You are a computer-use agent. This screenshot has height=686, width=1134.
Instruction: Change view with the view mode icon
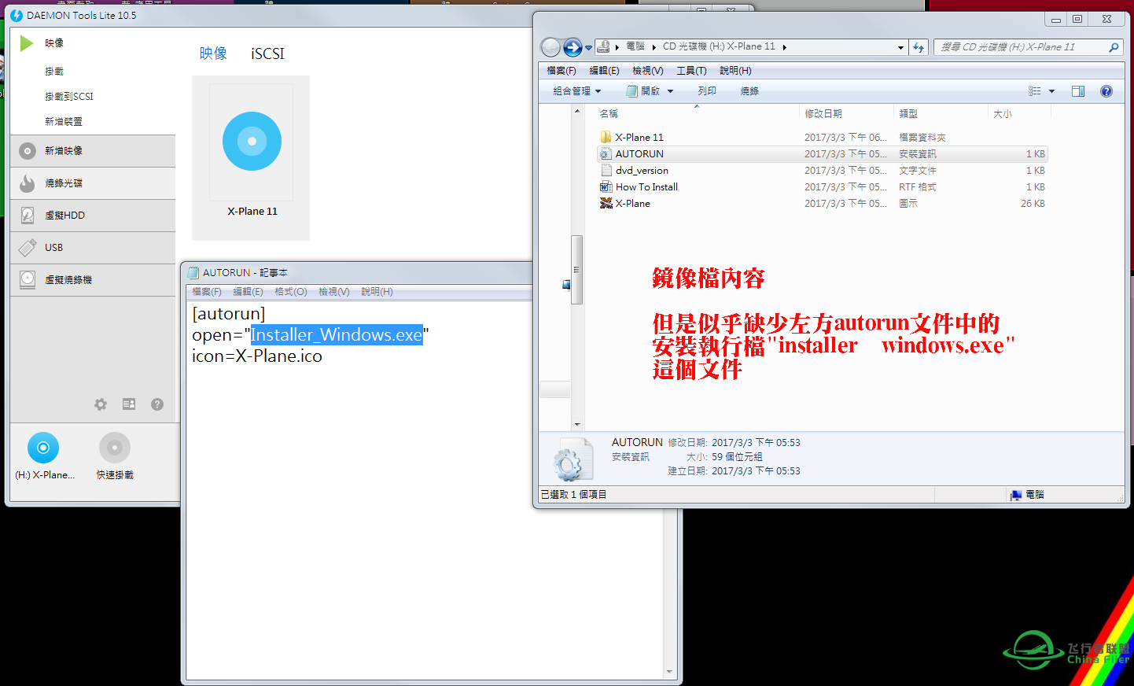tap(1035, 91)
